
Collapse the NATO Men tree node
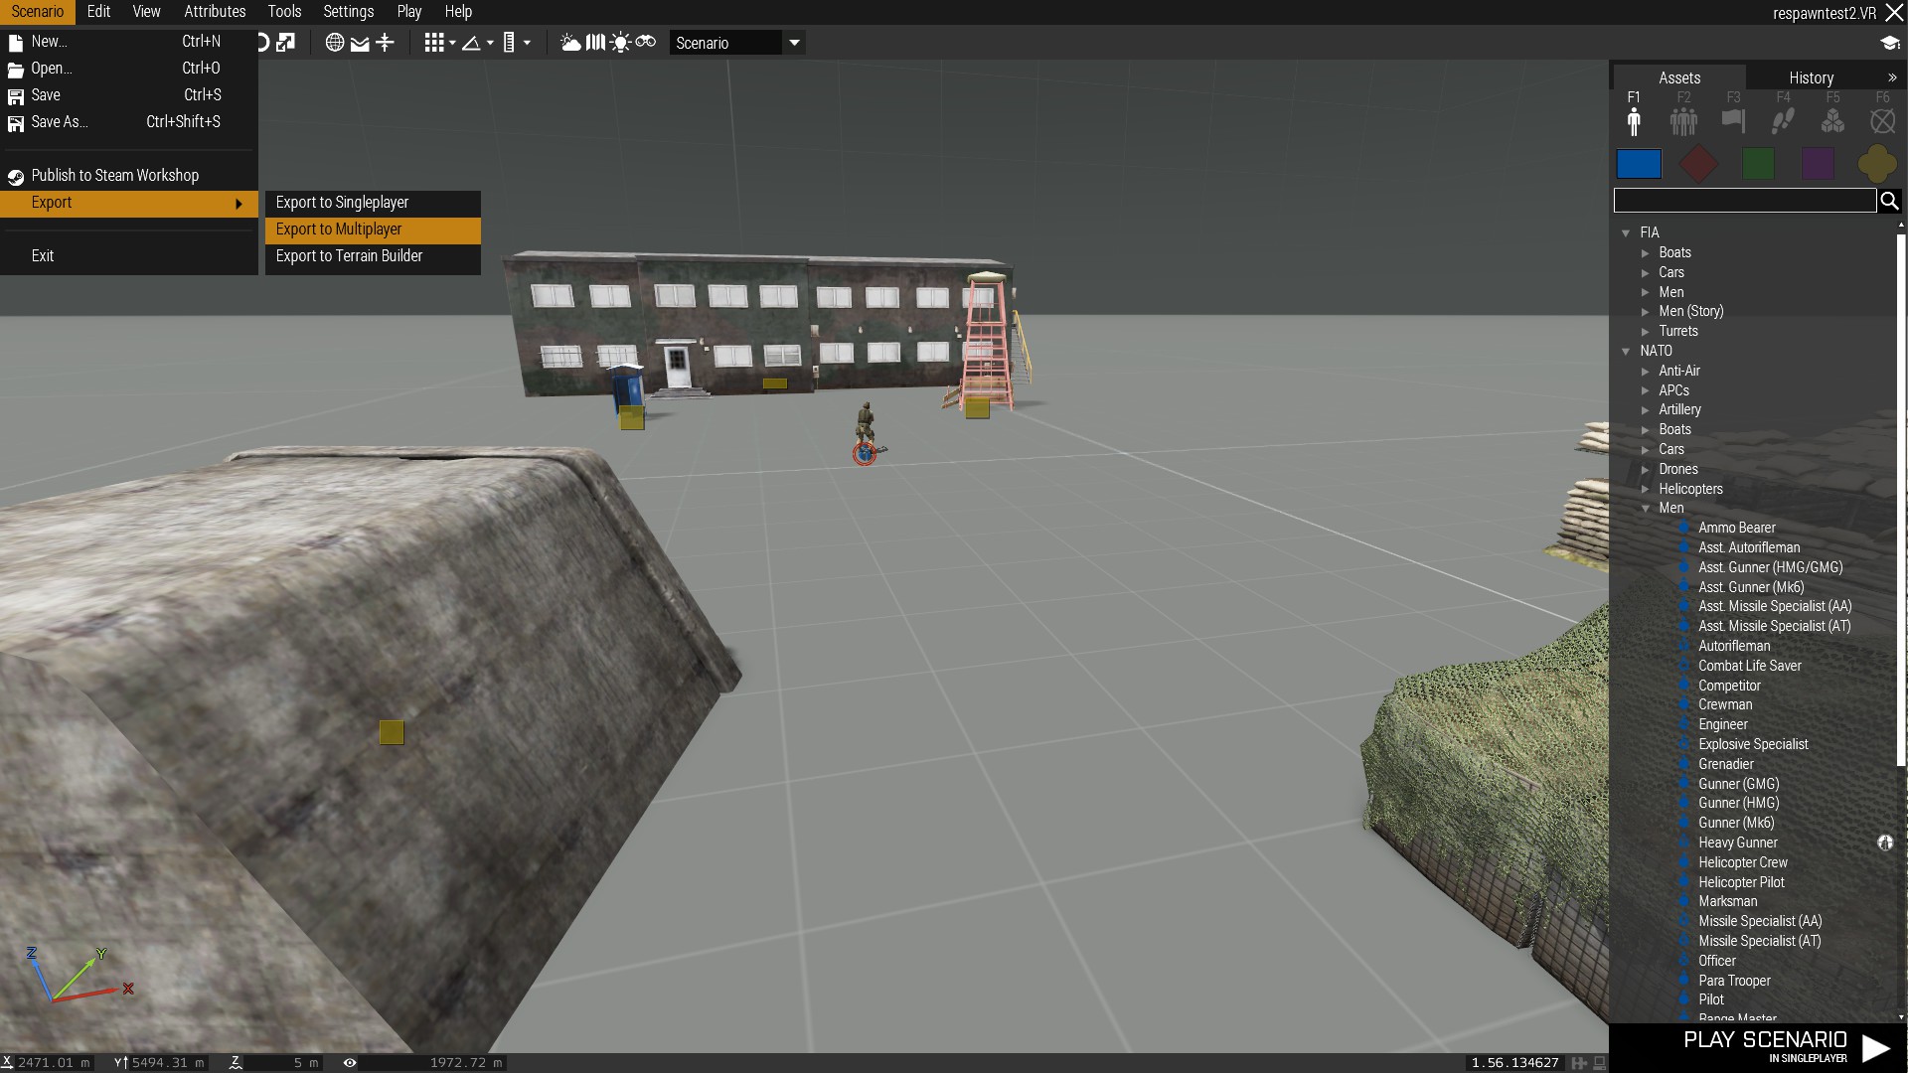tap(1646, 509)
